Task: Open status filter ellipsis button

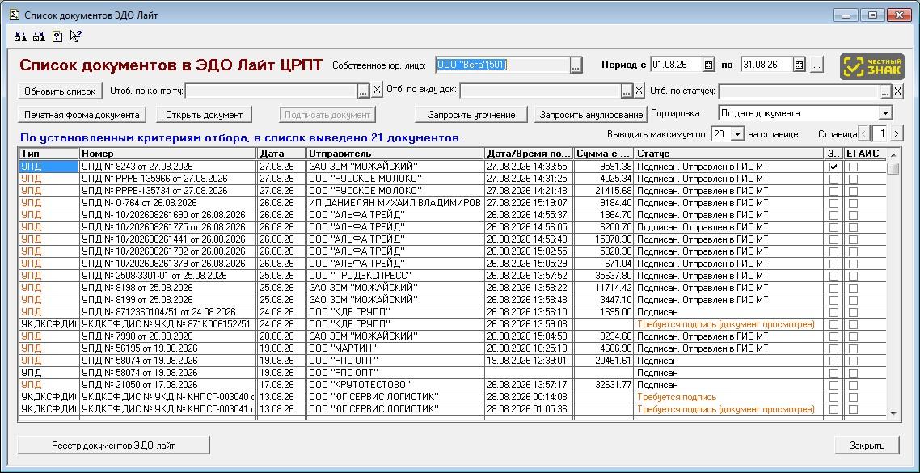Action: [x=885, y=91]
